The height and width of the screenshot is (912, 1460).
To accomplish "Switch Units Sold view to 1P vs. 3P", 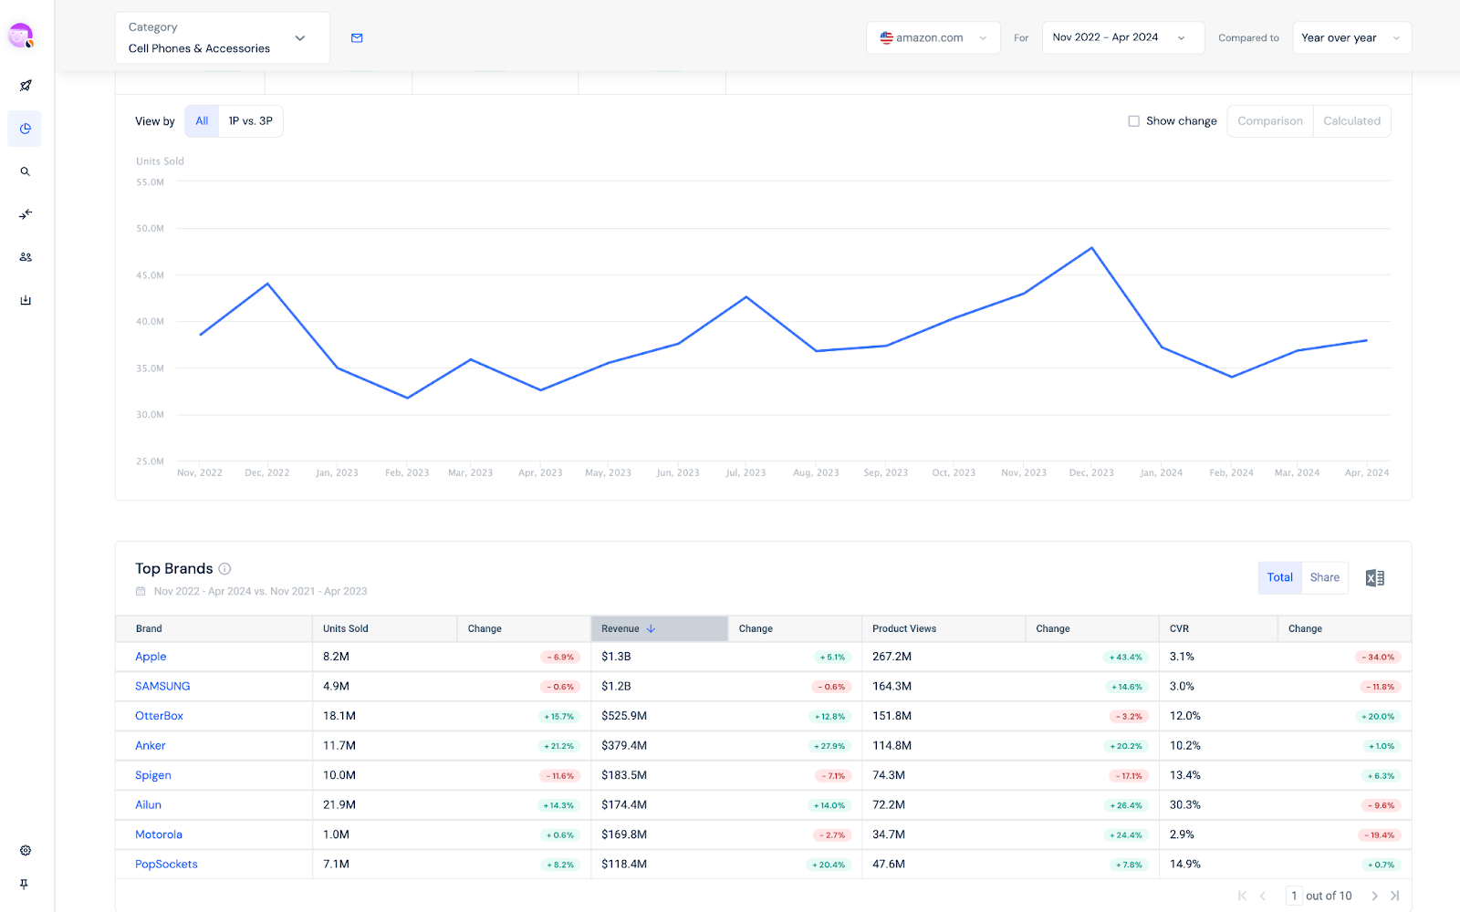I will (250, 120).
